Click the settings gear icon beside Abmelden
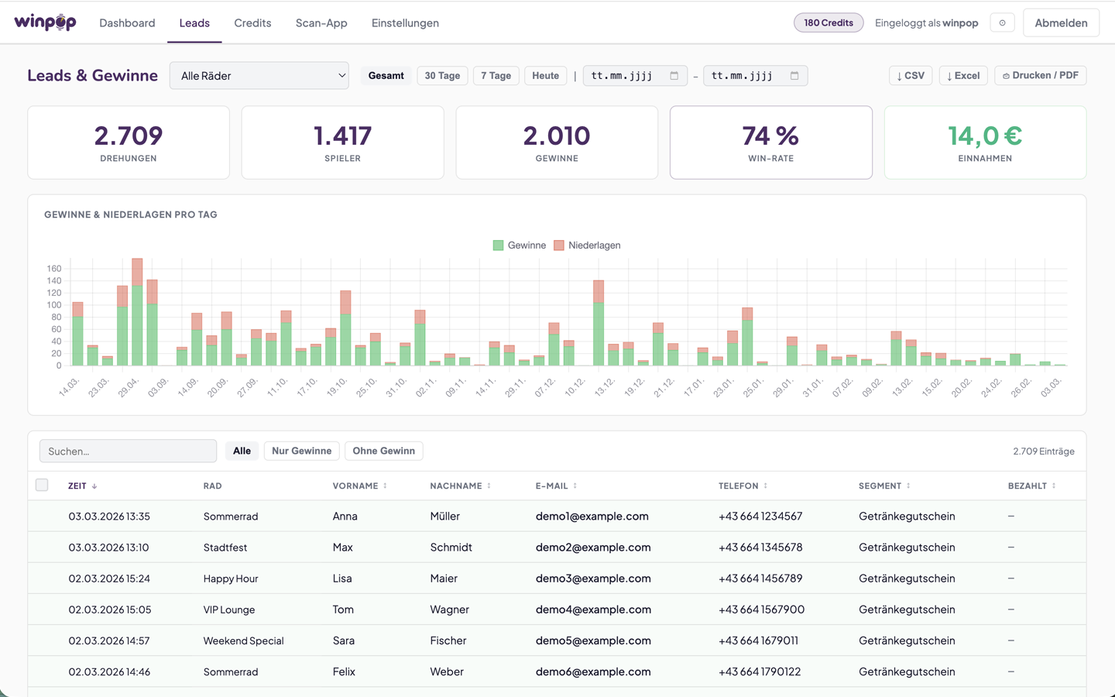Screen dimensions: 1115x697 tap(1002, 22)
